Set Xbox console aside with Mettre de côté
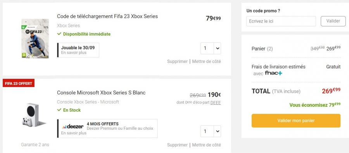Viewport: 349px width, 153px height. pos(207,145)
